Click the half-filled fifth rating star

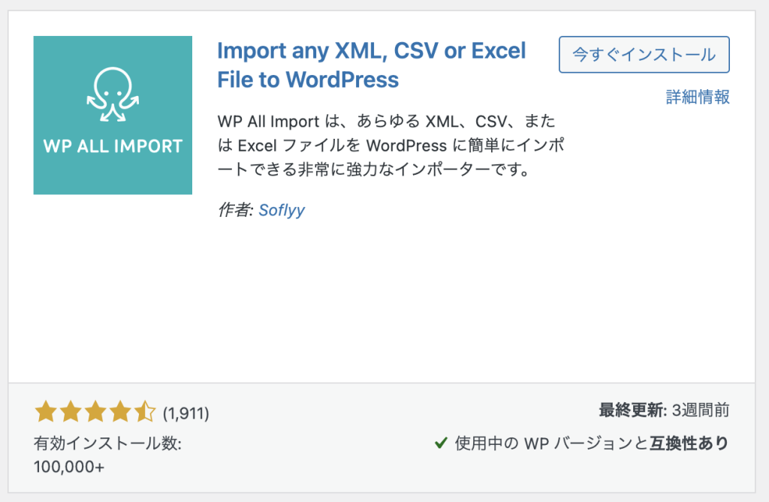coord(144,411)
